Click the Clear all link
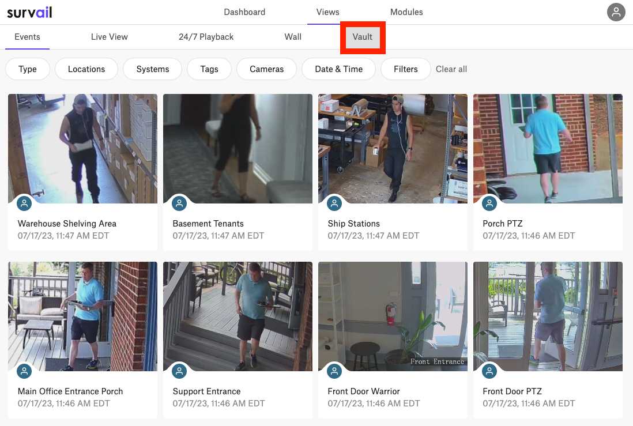Viewport: 633px width, 426px height. [x=451, y=69]
